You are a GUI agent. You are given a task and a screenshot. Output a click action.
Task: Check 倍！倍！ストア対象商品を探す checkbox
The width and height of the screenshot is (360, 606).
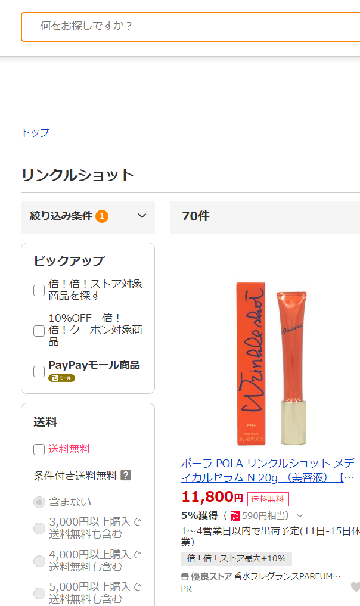[39, 290]
